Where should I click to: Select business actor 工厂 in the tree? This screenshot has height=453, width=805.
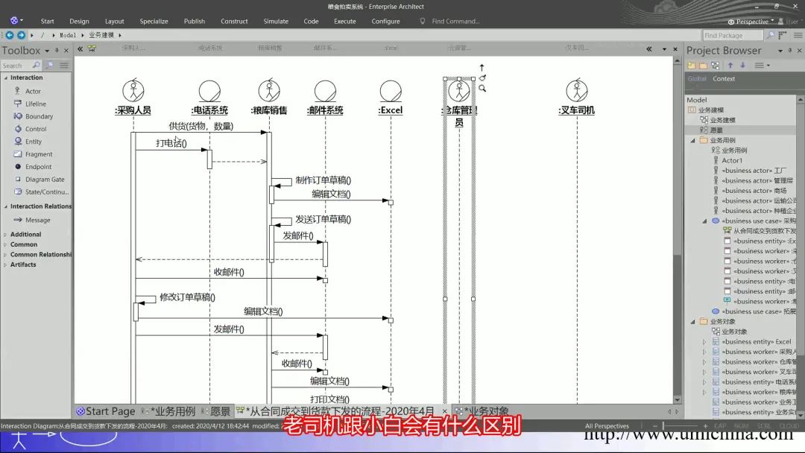click(749, 171)
